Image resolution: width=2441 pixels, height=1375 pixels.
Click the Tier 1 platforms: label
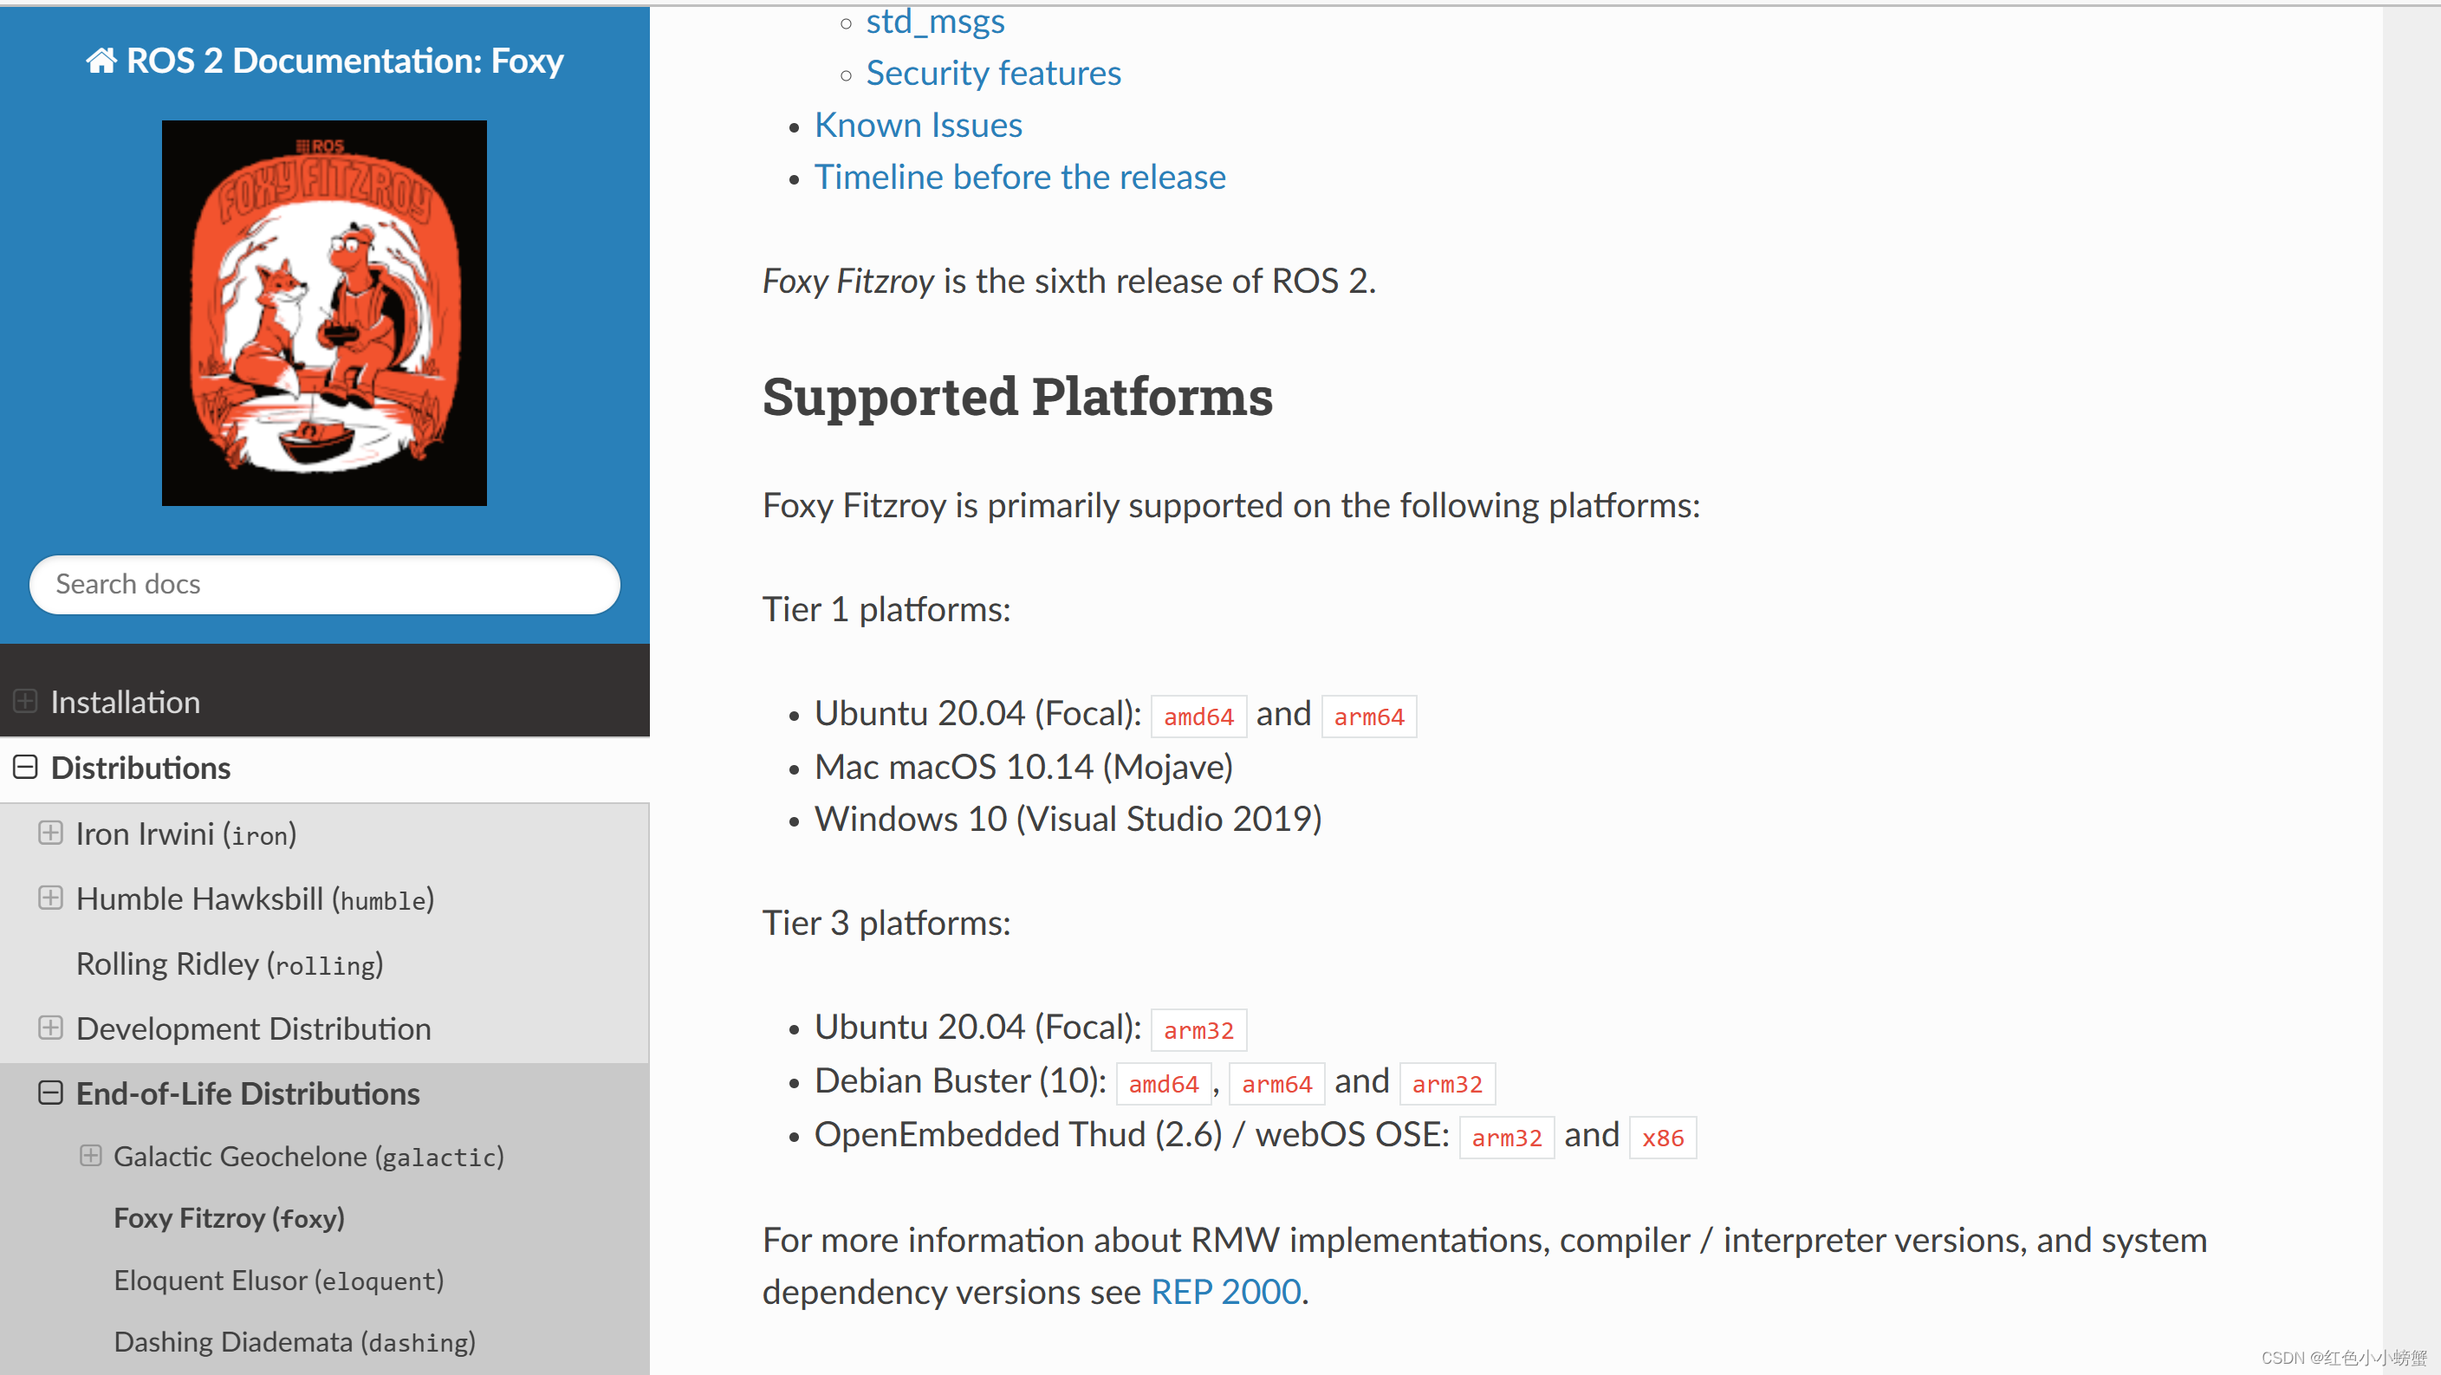pyautogui.click(x=886, y=609)
